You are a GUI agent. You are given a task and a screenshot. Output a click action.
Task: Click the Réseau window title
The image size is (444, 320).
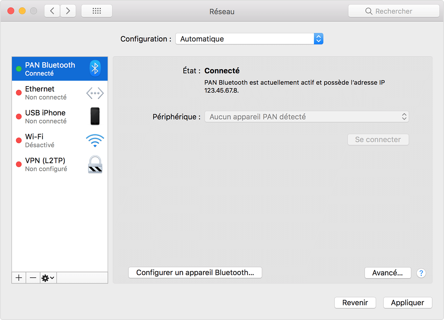point(222,11)
